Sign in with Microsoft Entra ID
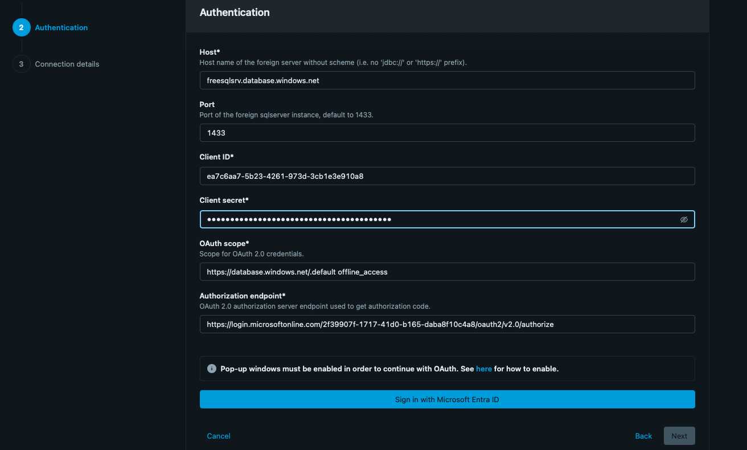The image size is (747, 450). [x=447, y=399]
